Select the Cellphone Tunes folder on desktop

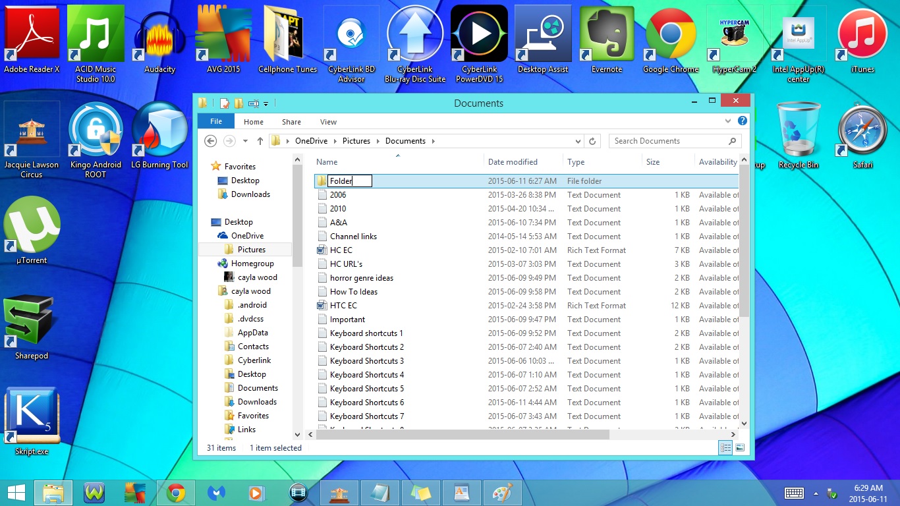(287, 40)
